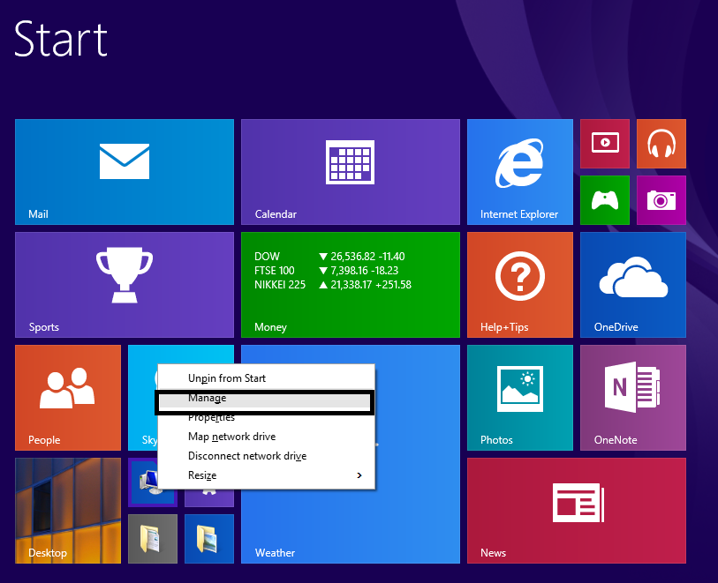The image size is (718, 583).
Task: Click the Start heading text
Action: 61,40
